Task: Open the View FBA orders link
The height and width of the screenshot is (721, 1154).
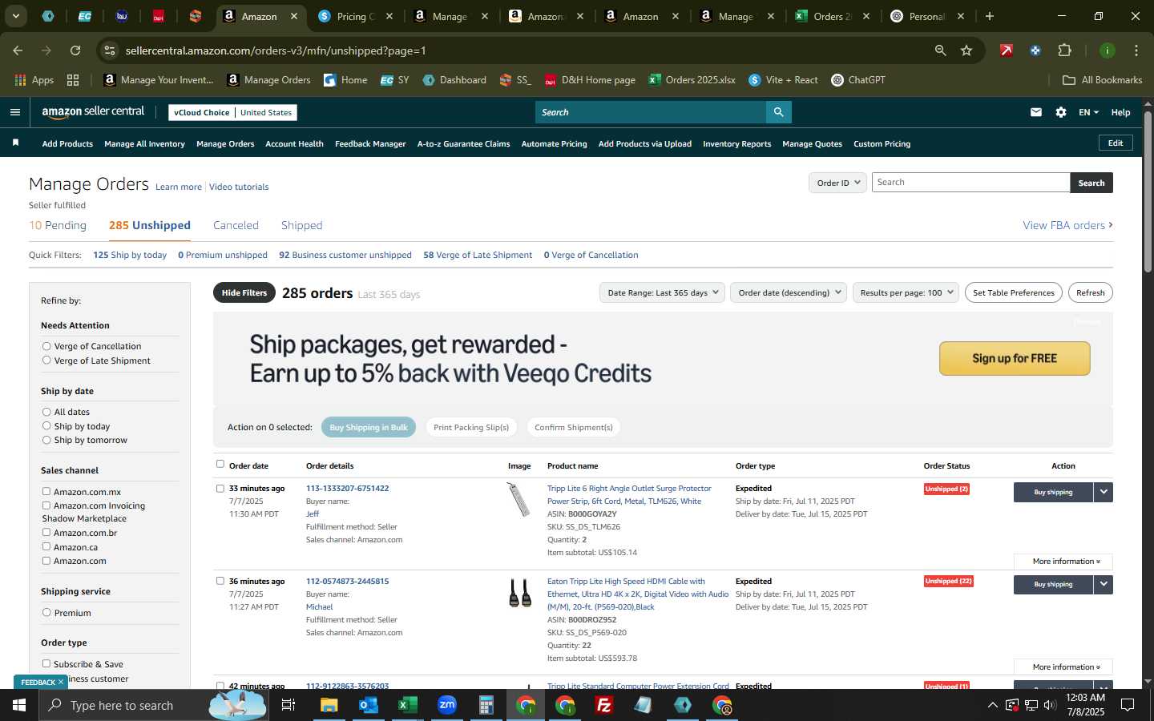Action: (x=1067, y=225)
